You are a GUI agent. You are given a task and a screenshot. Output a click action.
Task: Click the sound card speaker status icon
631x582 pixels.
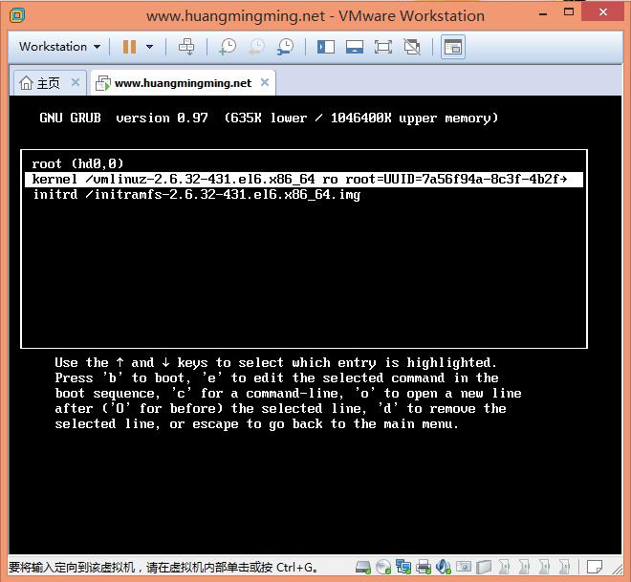[444, 568]
